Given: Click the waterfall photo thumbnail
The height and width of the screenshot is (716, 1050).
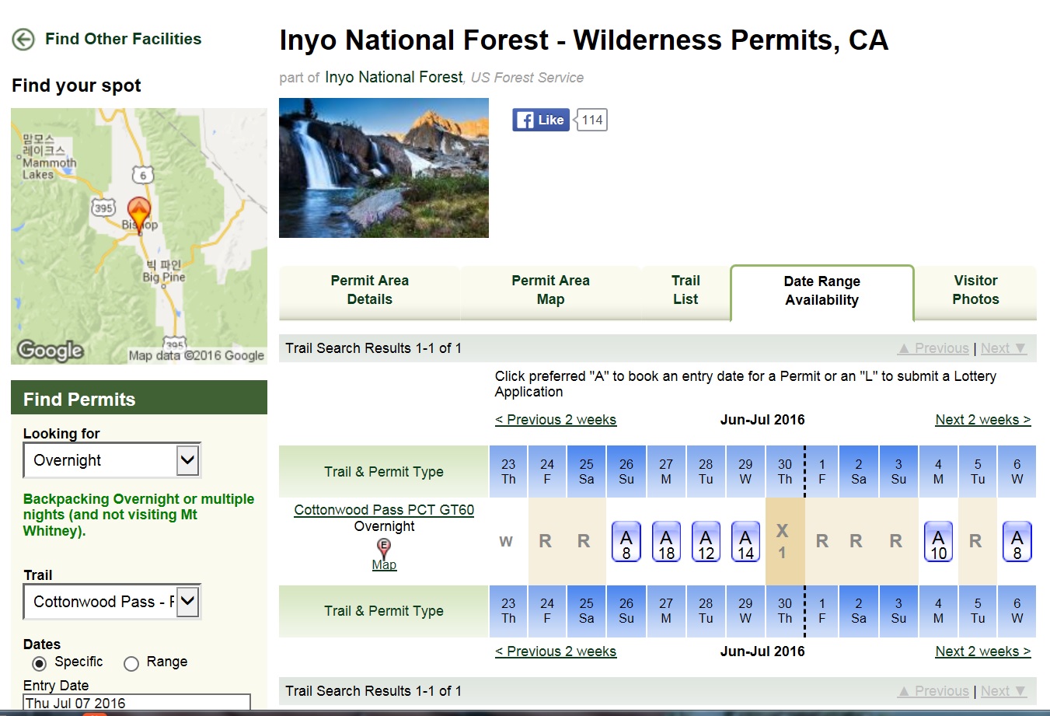Looking at the screenshot, I should (384, 168).
